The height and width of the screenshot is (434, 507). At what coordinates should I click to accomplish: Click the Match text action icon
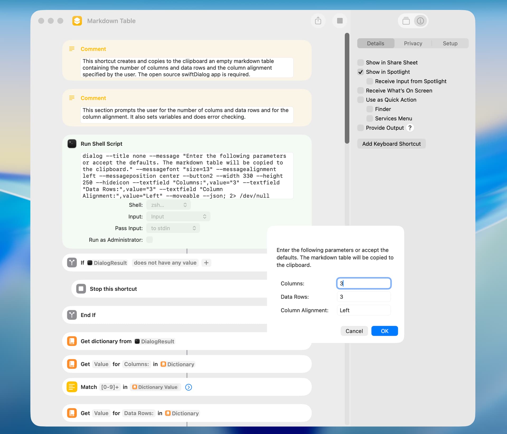click(72, 387)
